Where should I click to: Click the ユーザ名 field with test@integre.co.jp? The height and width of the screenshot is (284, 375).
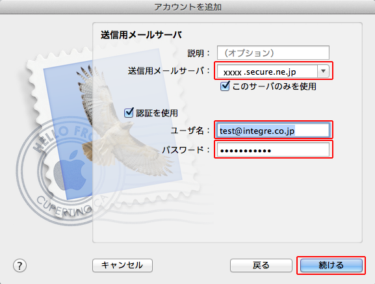point(273,130)
